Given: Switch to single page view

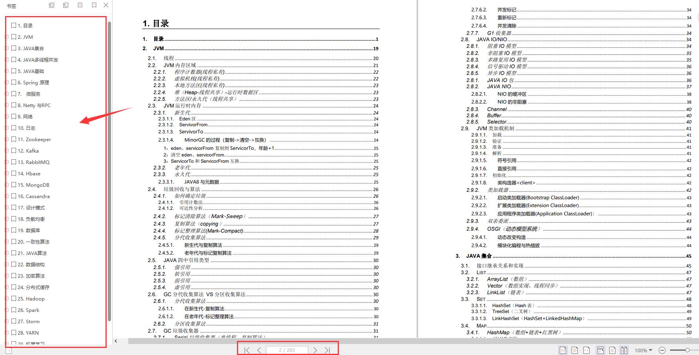Looking at the screenshot, I should pyautogui.click(x=612, y=350).
